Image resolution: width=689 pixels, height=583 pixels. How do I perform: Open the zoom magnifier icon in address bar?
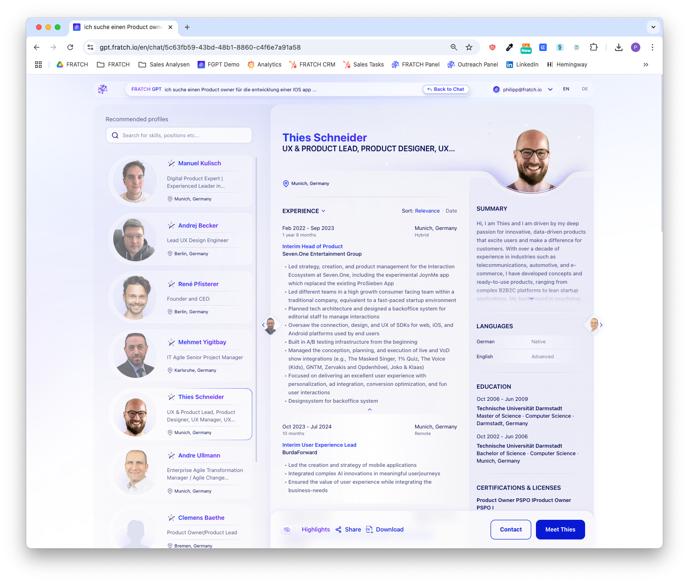coord(454,47)
